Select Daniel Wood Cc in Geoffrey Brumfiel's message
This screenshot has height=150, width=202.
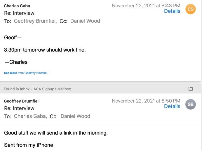pos(75,116)
